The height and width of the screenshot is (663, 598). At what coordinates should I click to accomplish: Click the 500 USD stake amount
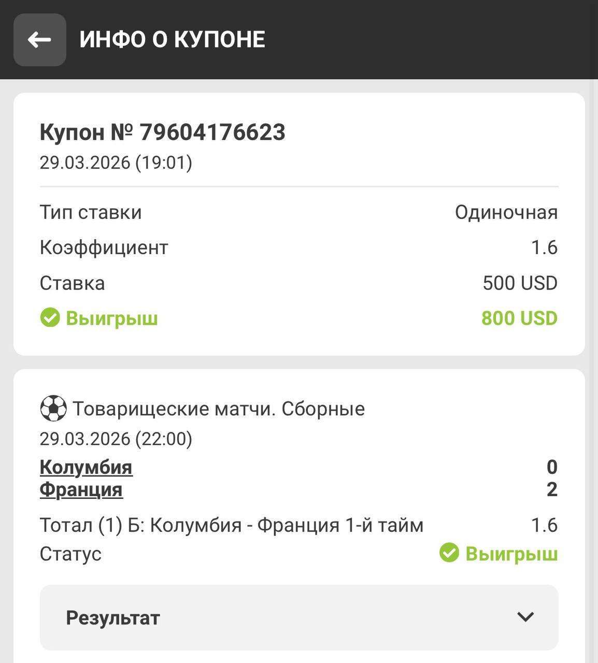(x=520, y=283)
